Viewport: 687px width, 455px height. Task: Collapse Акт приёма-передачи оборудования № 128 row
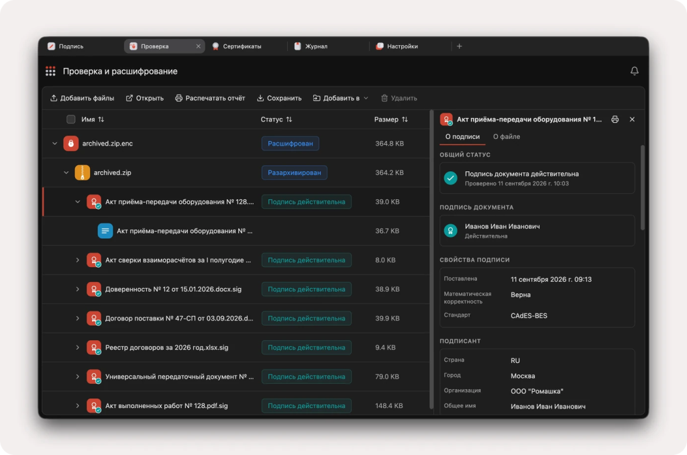78,201
